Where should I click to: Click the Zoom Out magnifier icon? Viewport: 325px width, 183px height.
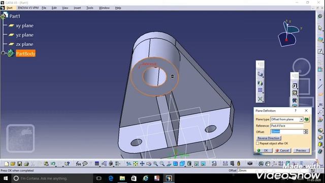click(162, 164)
